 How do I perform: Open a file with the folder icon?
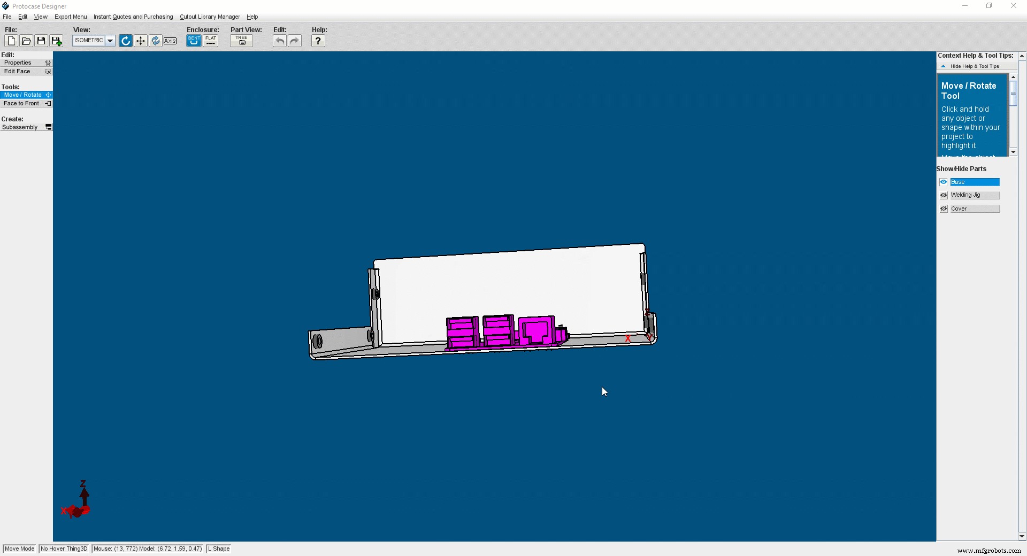tap(26, 41)
